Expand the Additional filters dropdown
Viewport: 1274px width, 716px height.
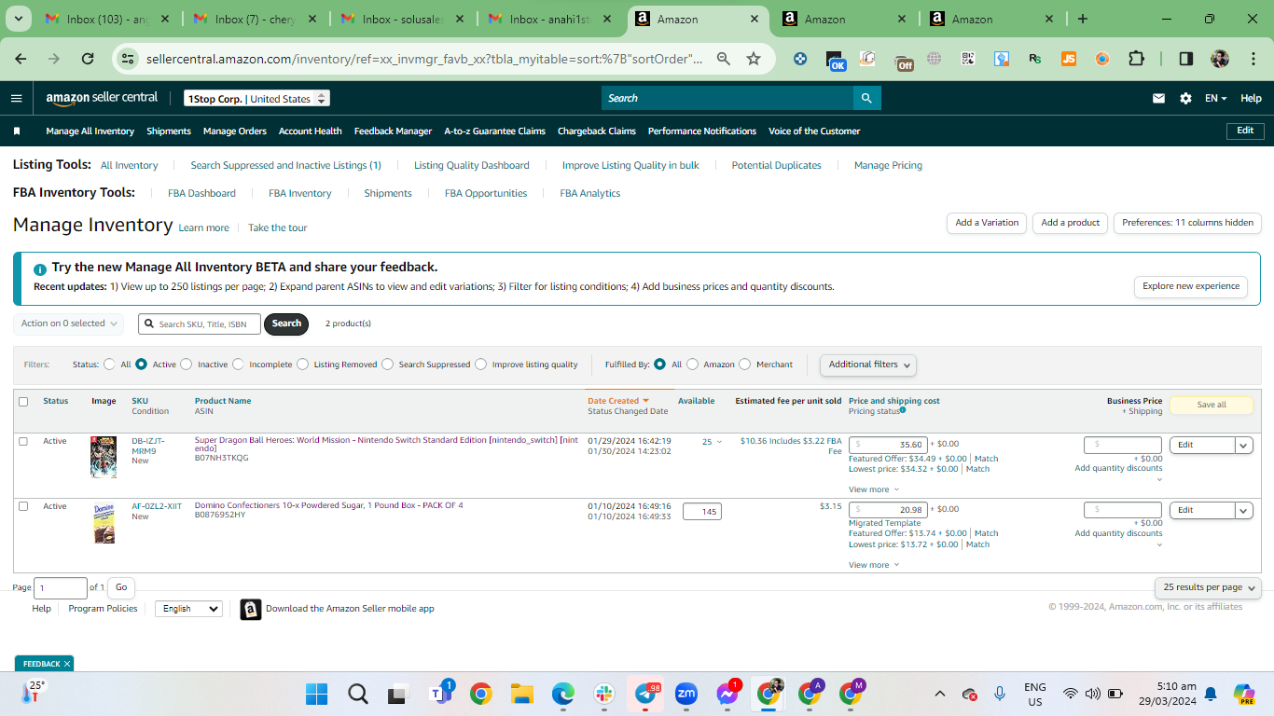pos(868,365)
